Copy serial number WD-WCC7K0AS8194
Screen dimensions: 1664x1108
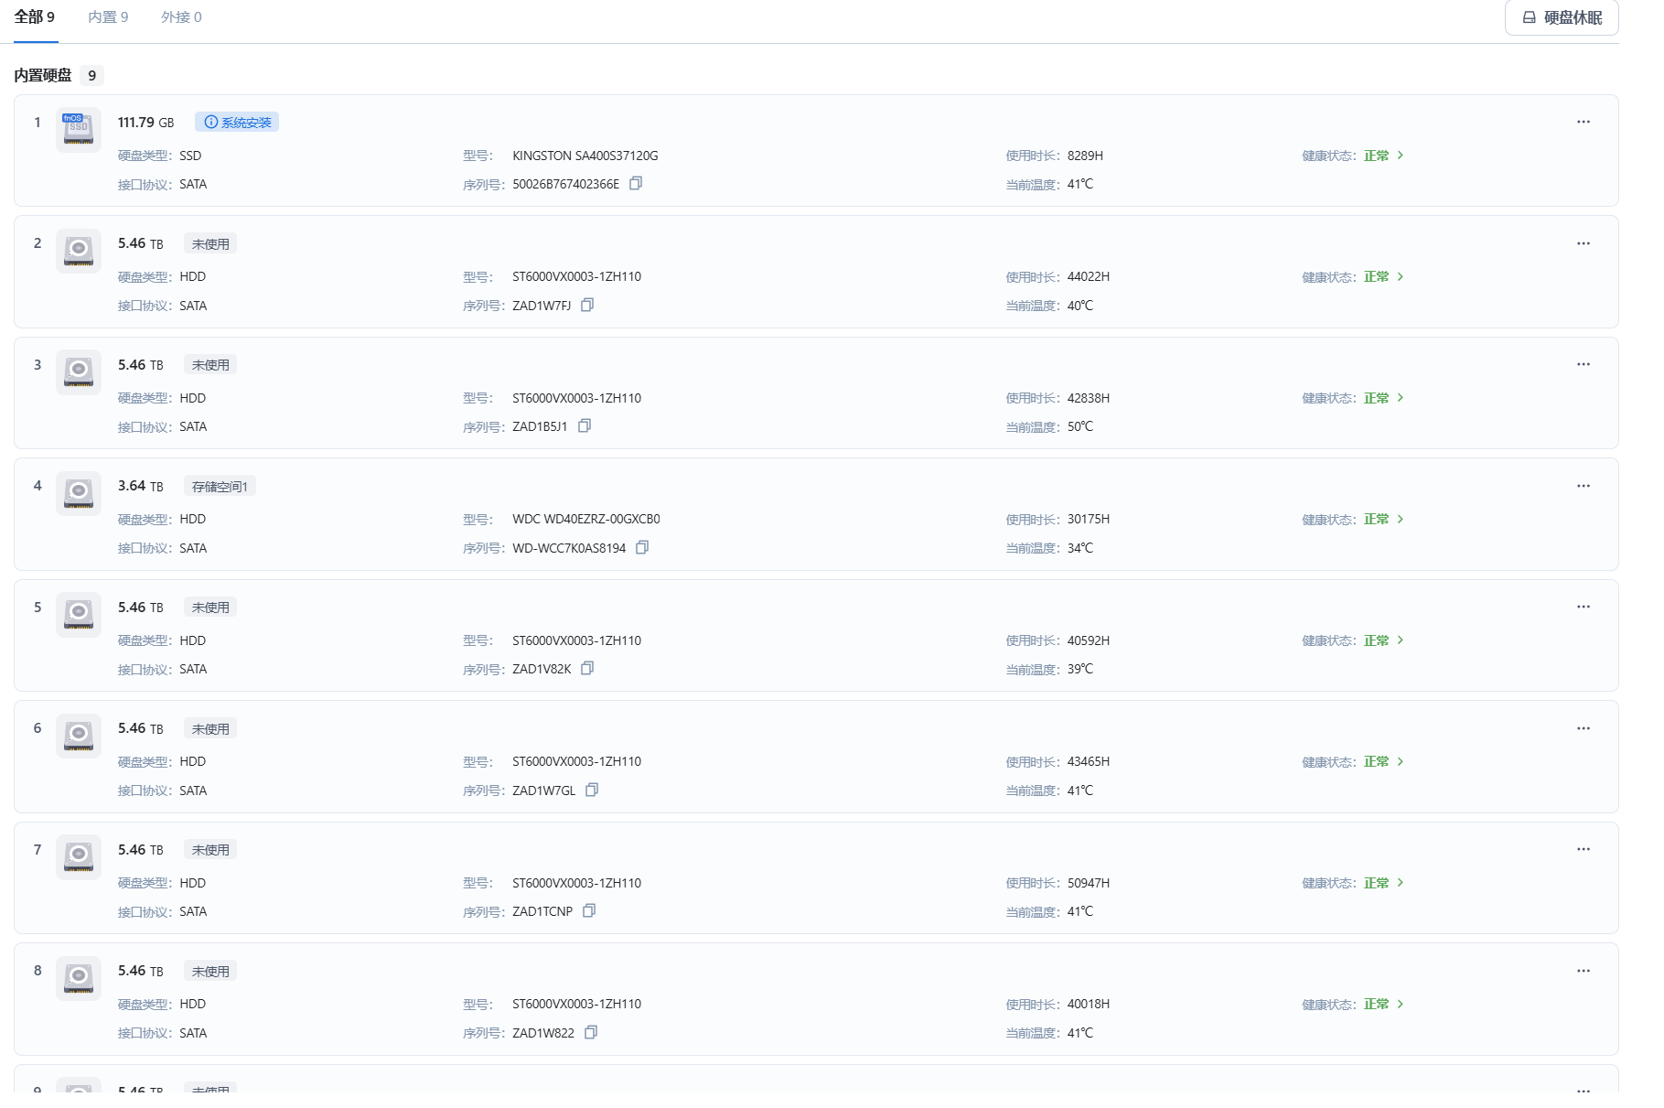click(x=642, y=548)
